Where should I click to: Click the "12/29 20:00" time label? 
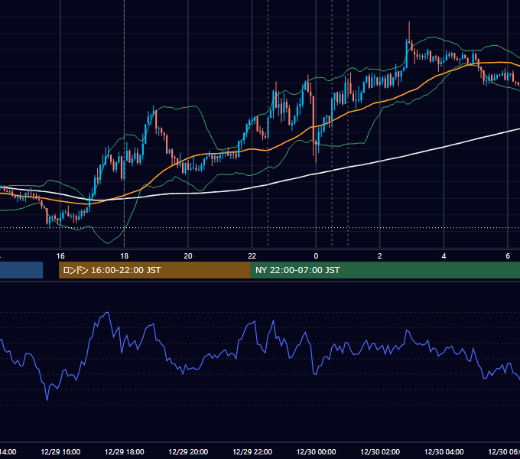188,452
